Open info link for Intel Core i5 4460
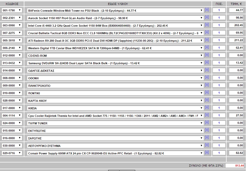246x171 pixels. coord(207,25)
